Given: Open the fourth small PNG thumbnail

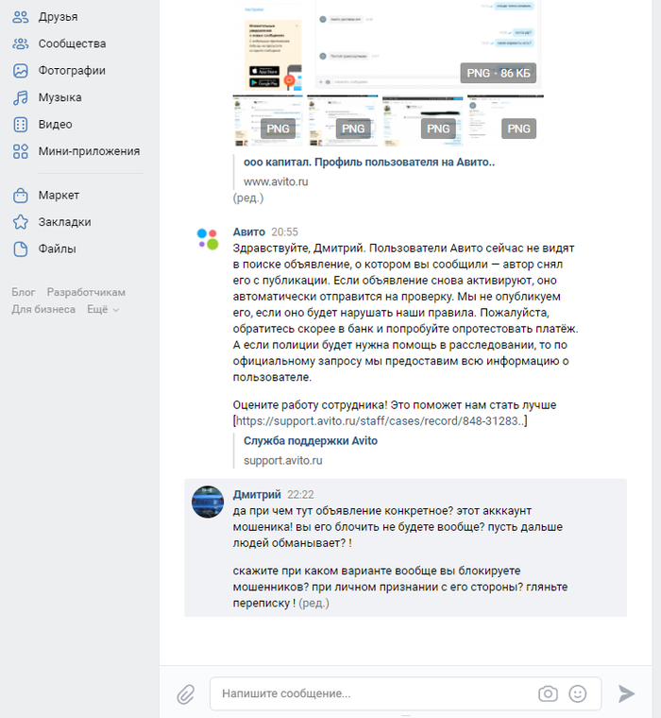Looking at the screenshot, I should (x=505, y=121).
